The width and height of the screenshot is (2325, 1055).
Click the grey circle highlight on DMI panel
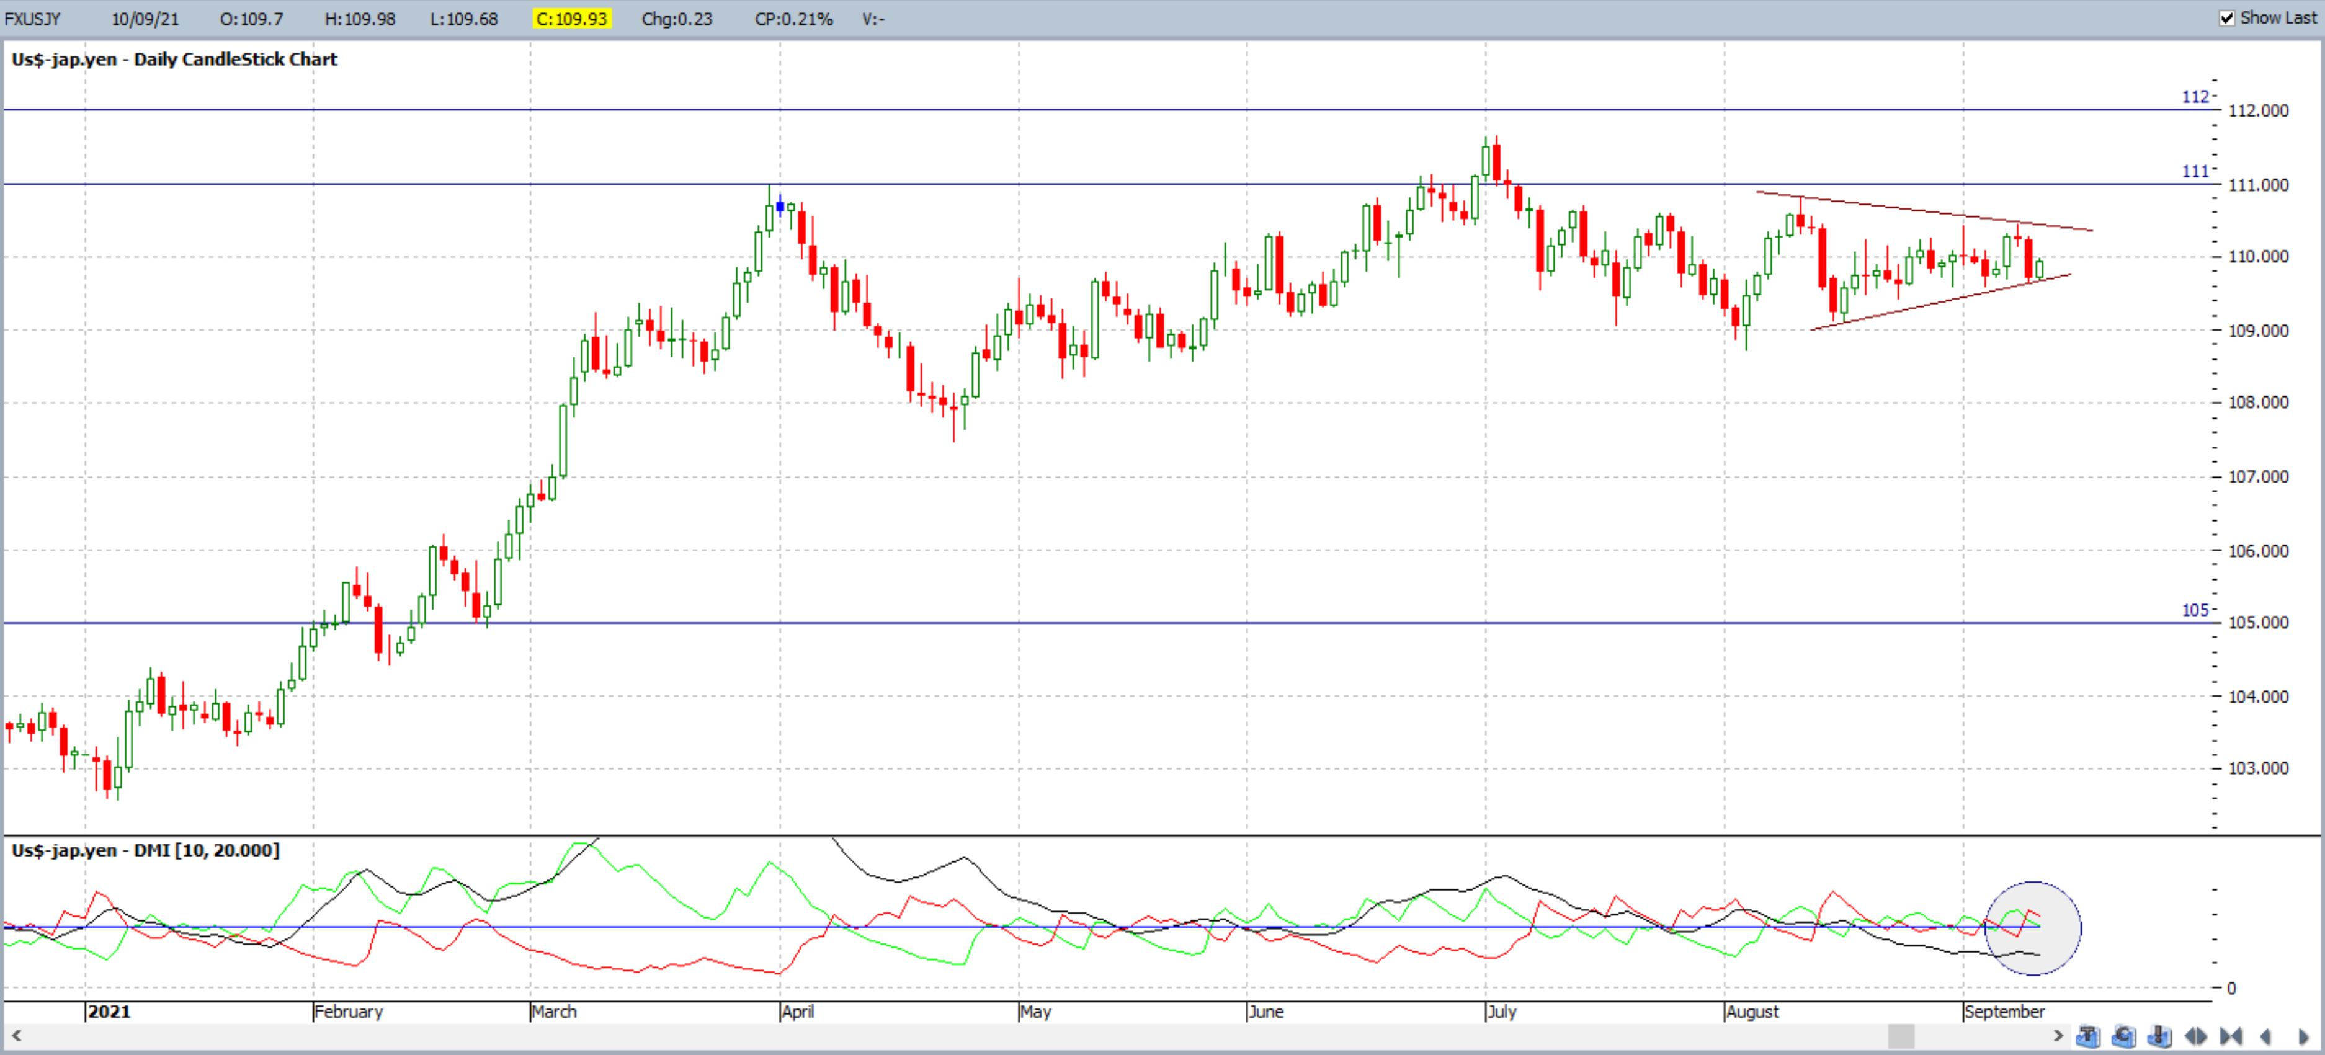[2033, 928]
